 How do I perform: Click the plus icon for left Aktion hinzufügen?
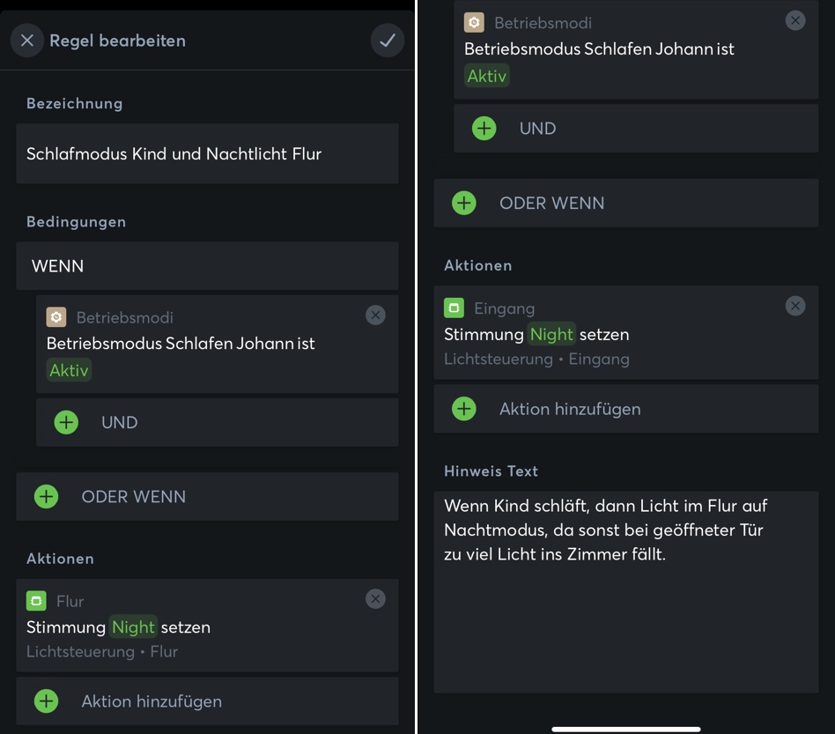(46, 701)
